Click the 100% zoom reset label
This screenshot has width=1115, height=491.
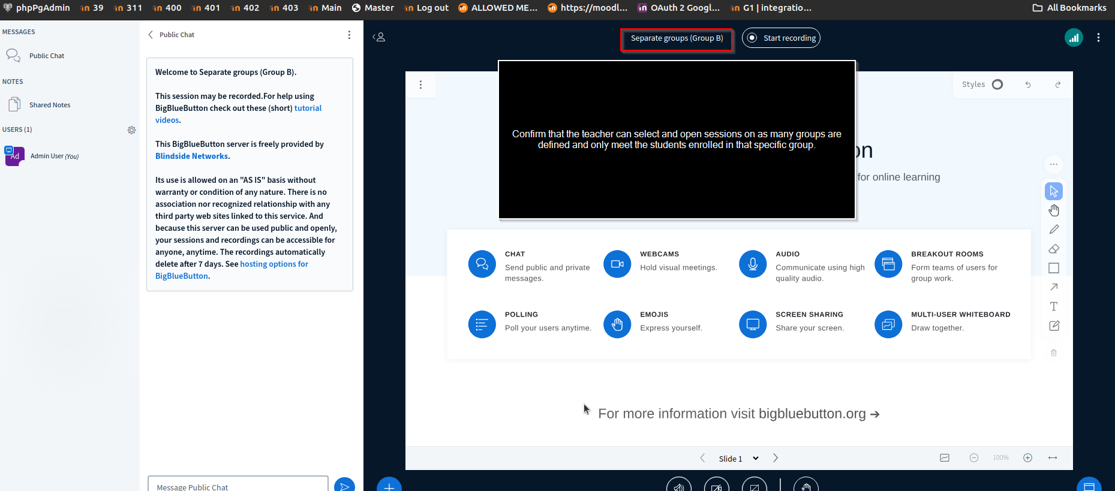coord(1000,458)
